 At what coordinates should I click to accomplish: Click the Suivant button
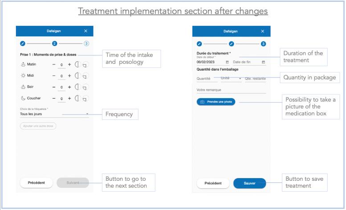point(73,183)
